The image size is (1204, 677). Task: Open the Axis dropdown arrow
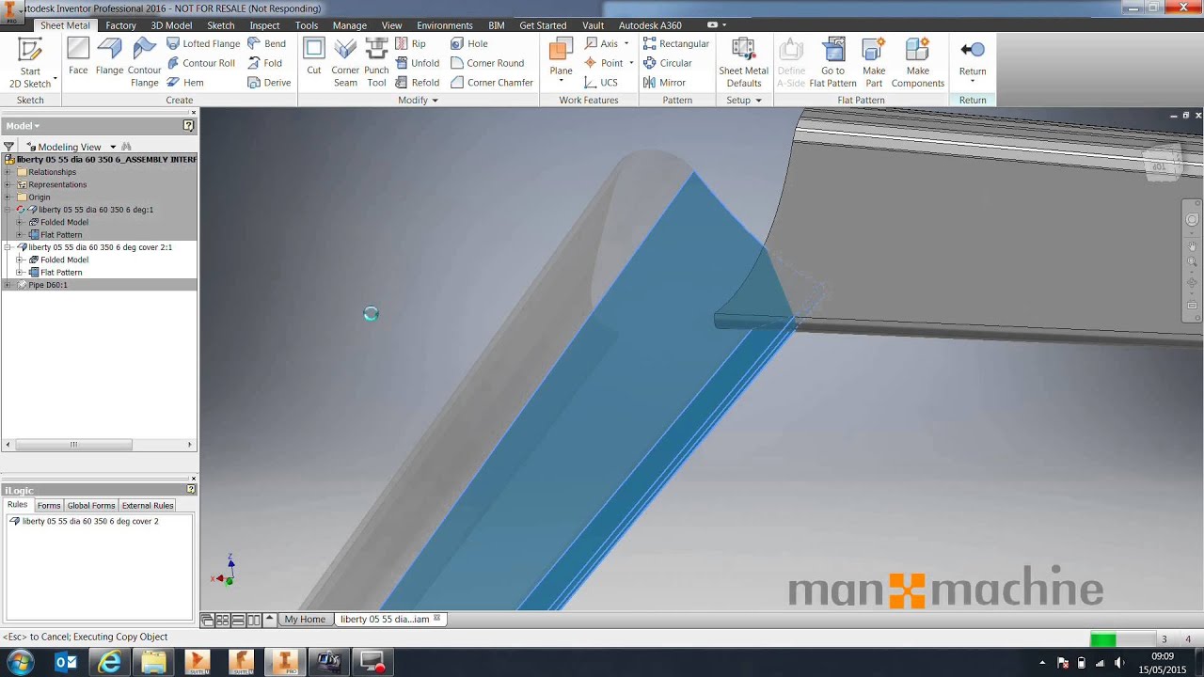coord(626,43)
